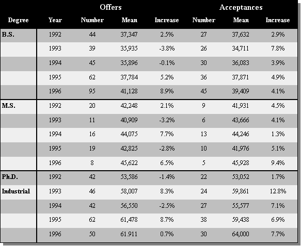Click the M.S. 1996 acceptances increase 9.4%
The height and width of the screenshot is (246, 301).
[278, 163]
